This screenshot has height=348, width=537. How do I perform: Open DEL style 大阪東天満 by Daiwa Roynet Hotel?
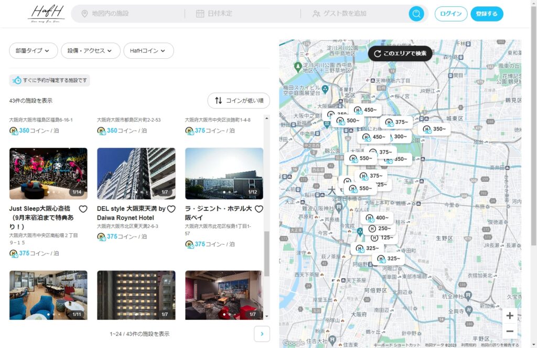click(x=131, y=213)
